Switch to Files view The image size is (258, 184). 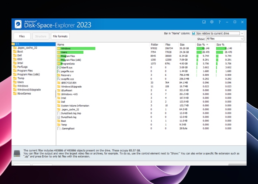click(x=22, y=36)
